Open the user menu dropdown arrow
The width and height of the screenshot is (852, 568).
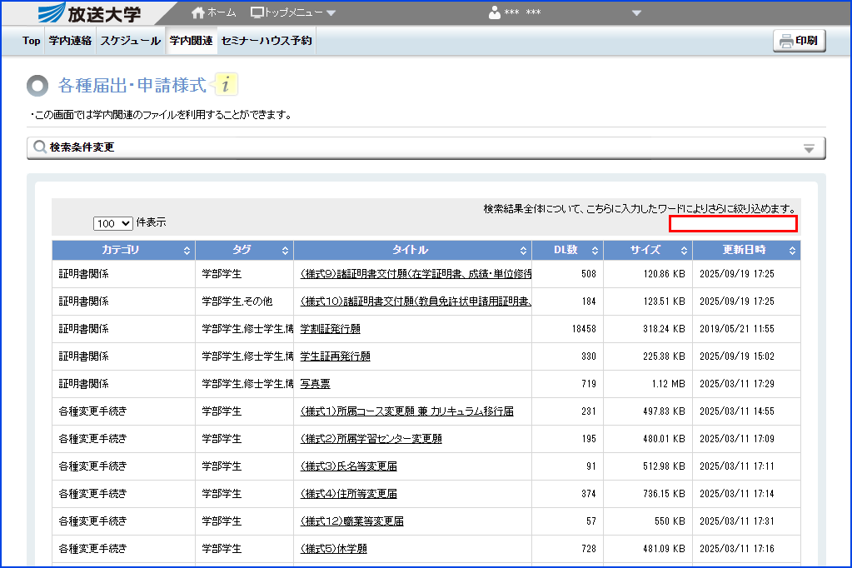(x=637, y=13)
